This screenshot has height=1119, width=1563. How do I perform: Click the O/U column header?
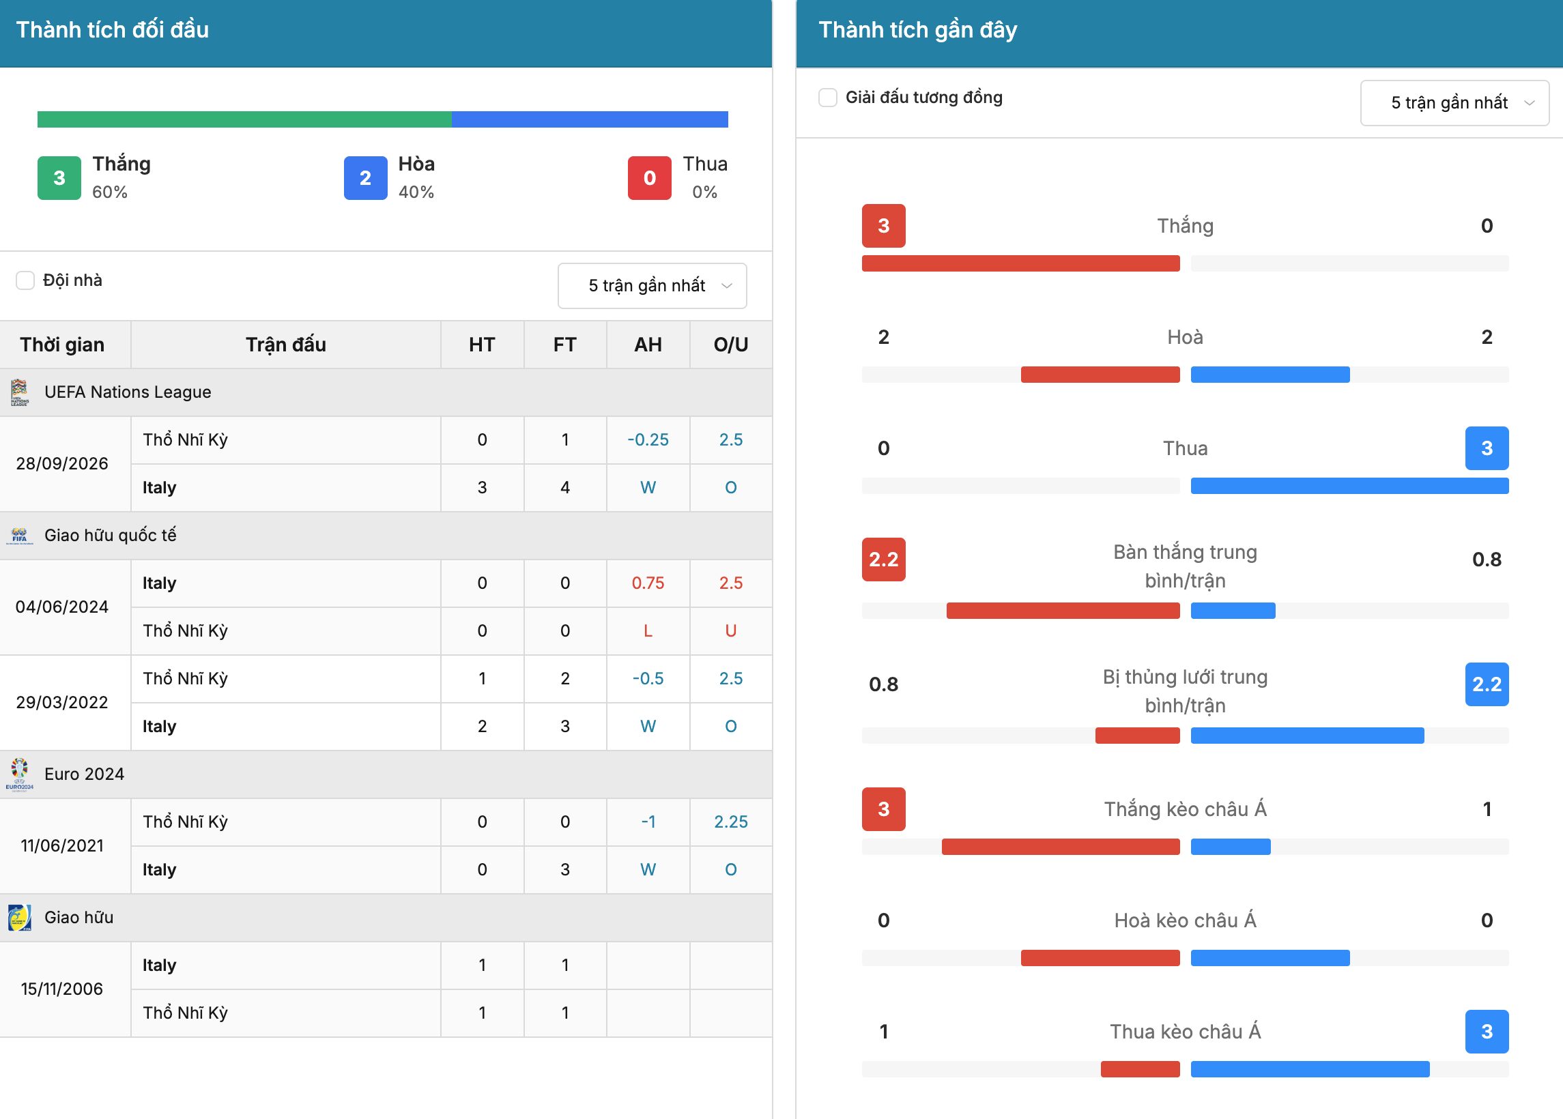pos(730,345)
